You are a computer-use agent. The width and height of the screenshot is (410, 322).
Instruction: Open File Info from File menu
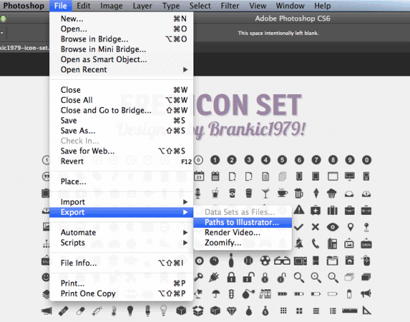[x=121, y=263]
